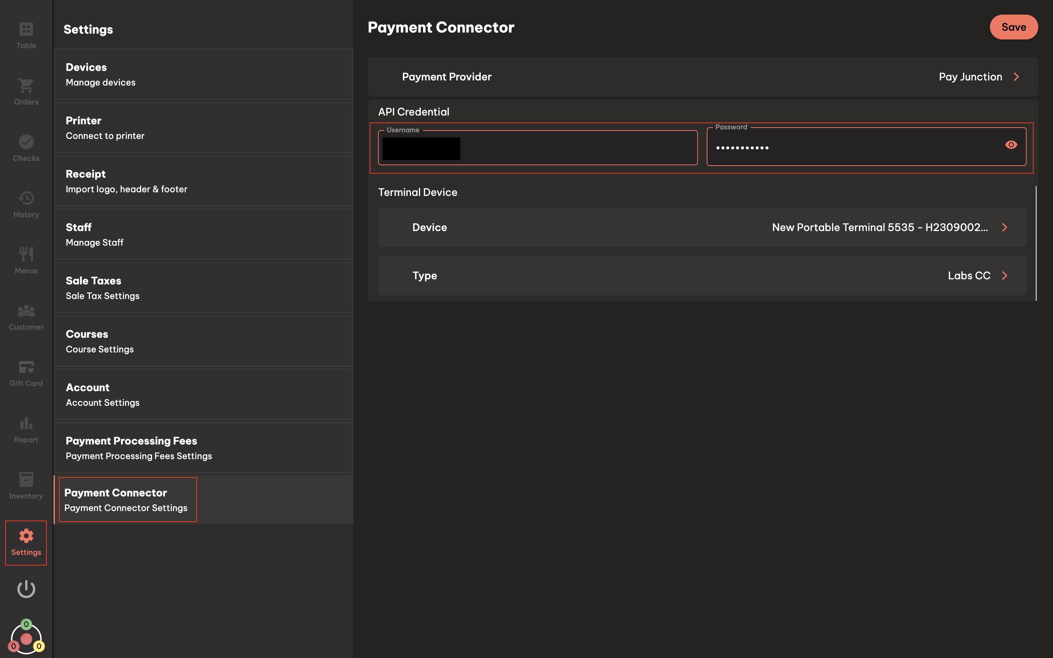Image resolution: width=1053 pixels, height=658 pixels.
Task: Open the Checks checkmark icon
Action: click(26, 146)
